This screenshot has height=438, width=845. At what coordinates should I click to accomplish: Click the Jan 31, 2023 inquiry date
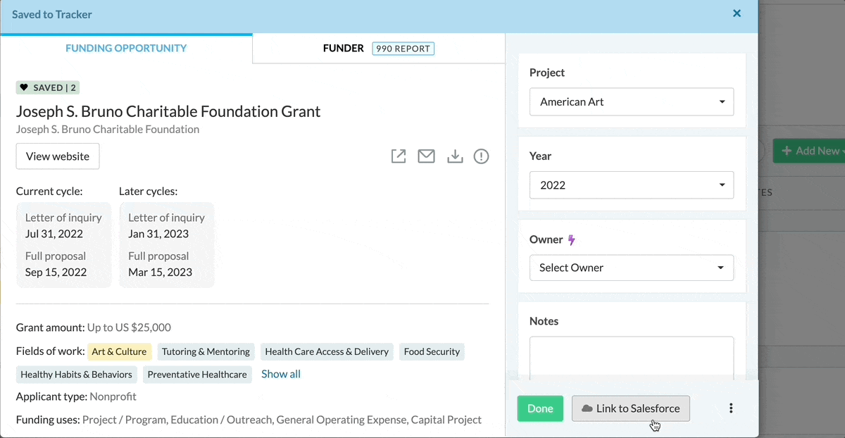click(158, 234)
